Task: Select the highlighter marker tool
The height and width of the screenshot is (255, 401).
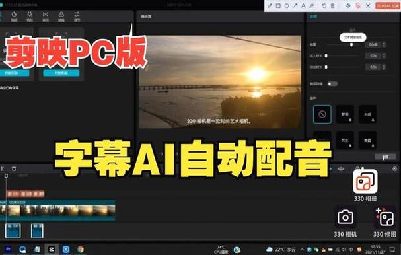Action: pyautogui.click(x=312, y=5)
